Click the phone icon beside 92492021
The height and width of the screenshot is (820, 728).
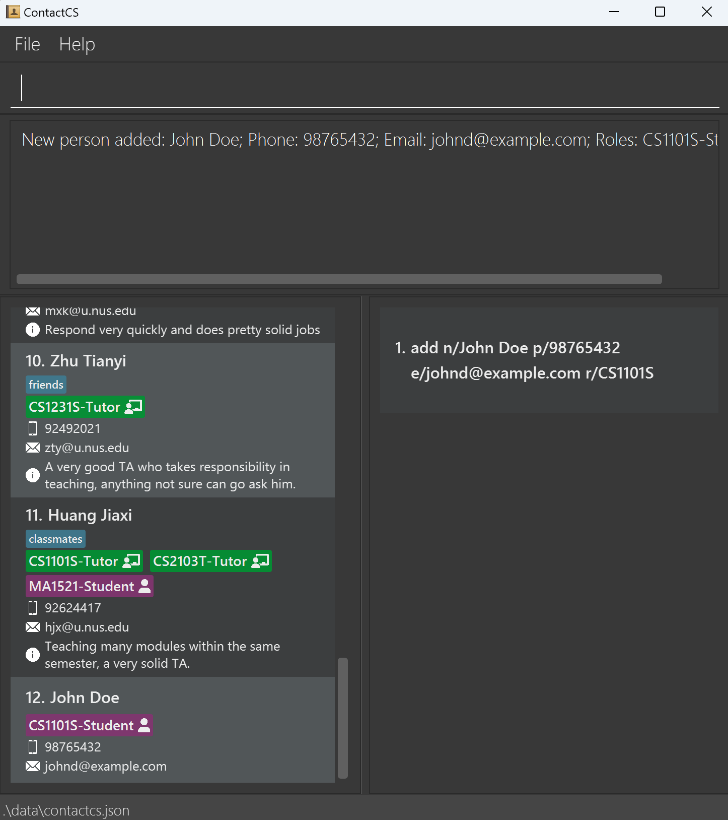pyautogui.click(x=33, y=428)
